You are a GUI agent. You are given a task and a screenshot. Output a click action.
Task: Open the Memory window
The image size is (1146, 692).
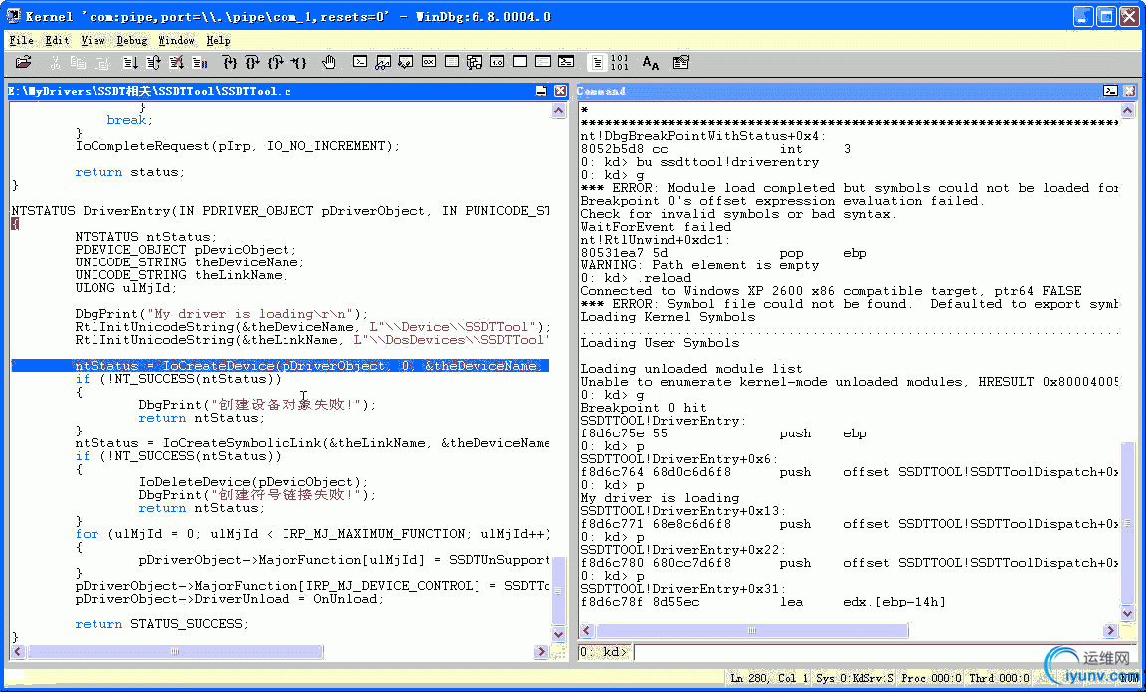[452, 62]
